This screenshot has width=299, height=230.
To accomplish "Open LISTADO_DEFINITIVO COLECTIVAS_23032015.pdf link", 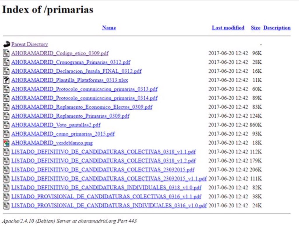I will point(103,170).
